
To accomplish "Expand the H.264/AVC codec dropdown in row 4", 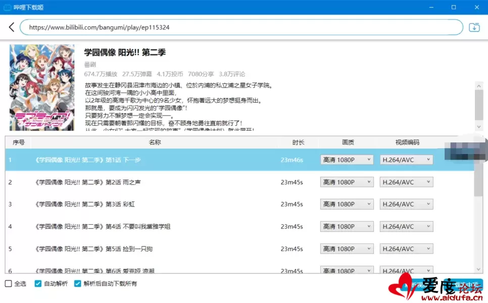I will click(406, 226).
